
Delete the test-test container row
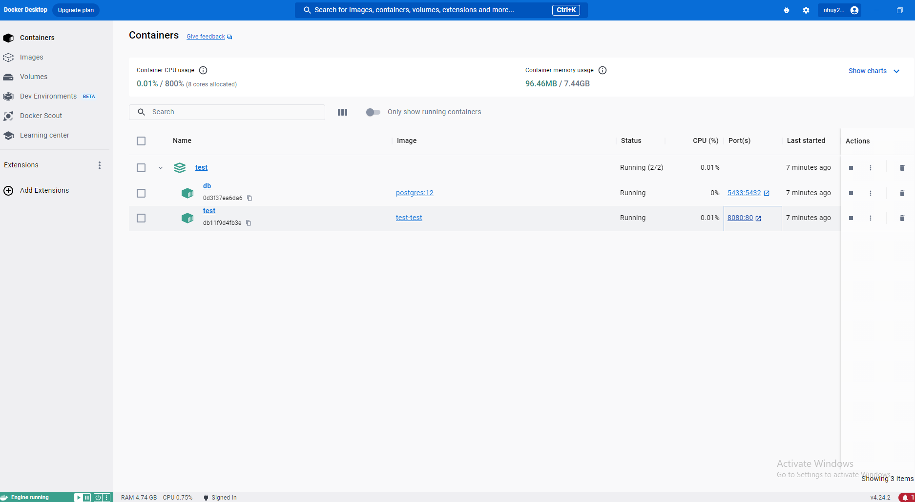coord(902,218)
